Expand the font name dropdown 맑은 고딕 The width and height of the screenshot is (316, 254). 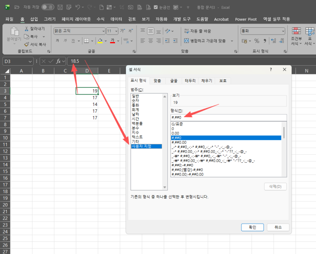pyautogui.click(x=103, y=31)
